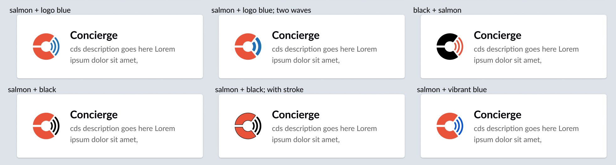Click the description text in the with stroke card
This screenshot has height=165, width=616.
click(324, 134)
